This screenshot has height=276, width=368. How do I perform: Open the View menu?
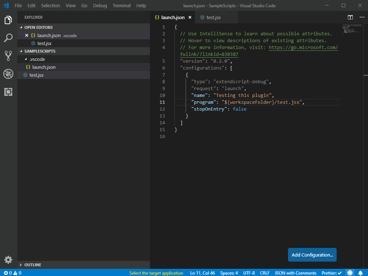pyautogui.click(x=70, y=6)
